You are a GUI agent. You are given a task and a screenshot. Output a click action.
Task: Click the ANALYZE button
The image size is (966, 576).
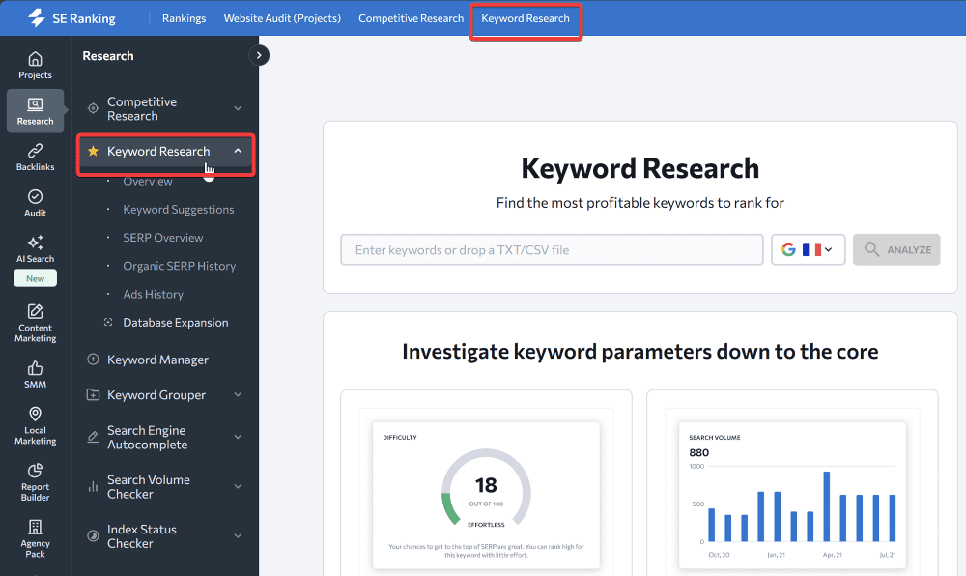[x=896, y=249]
